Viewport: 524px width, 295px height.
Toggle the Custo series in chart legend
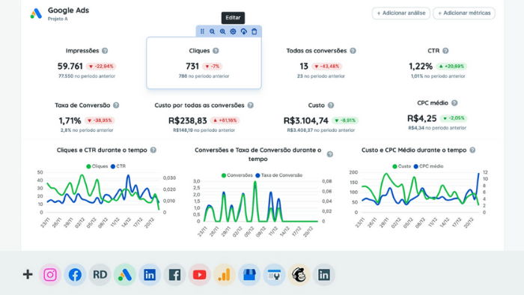coord(402,166)
